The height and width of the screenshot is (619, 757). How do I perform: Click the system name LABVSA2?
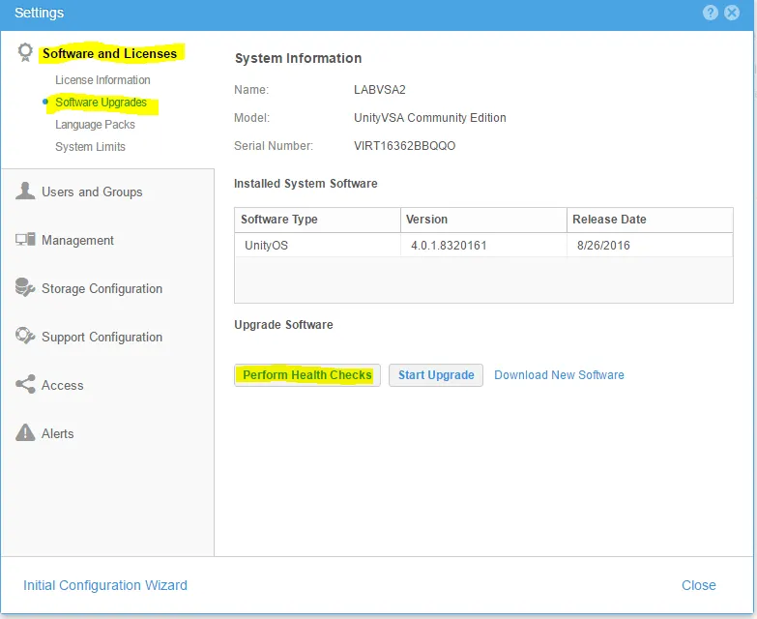[379, 90]
